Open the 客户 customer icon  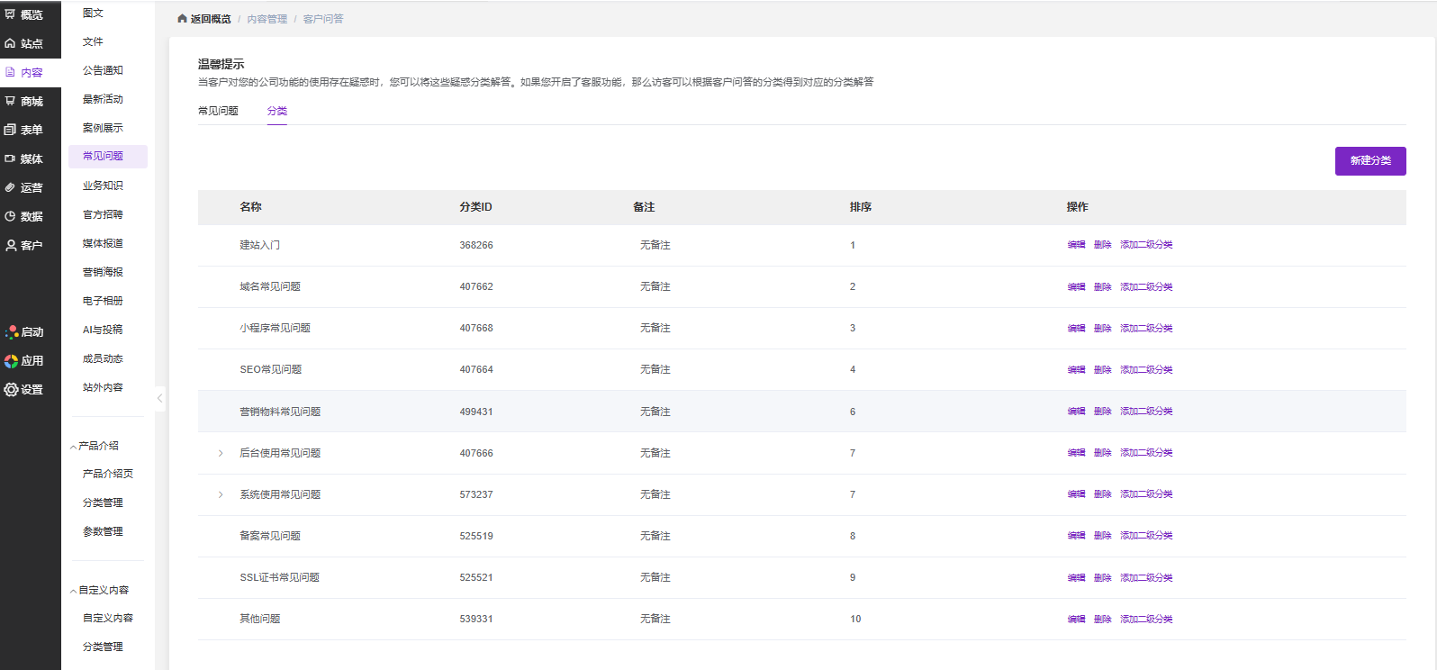coord(10,245)
